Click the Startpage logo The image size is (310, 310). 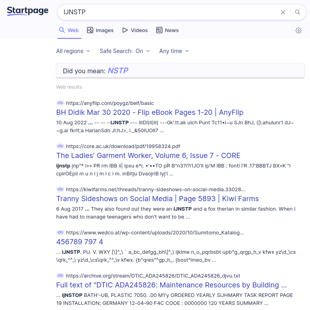pyautogui.click(x=28, y=11)
